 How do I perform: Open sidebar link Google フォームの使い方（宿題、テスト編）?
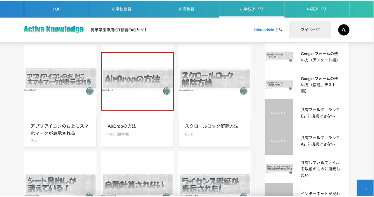320,85
